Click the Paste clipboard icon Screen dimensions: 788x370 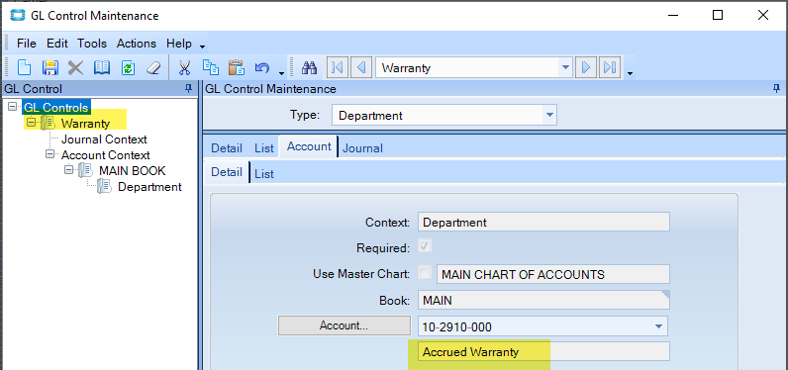(x=237, y=67)
